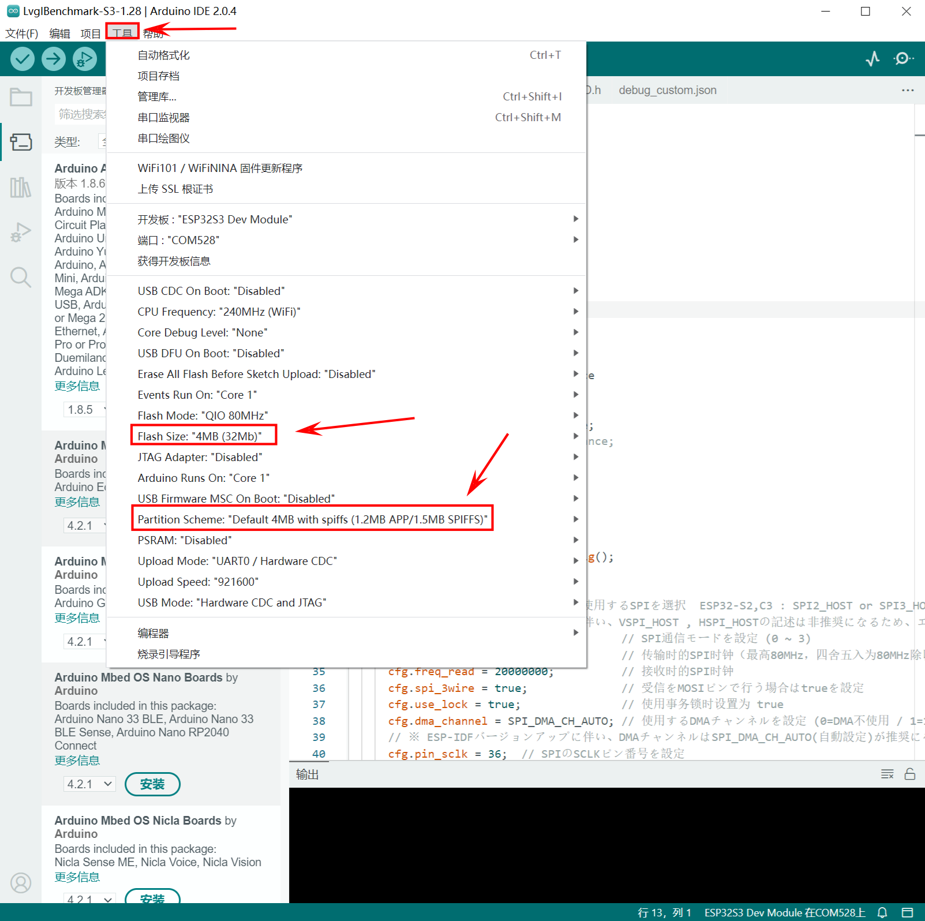Expand Erase All Flash Before Sketch Upload submenu
925x921 pixels.
pos(346,374)
